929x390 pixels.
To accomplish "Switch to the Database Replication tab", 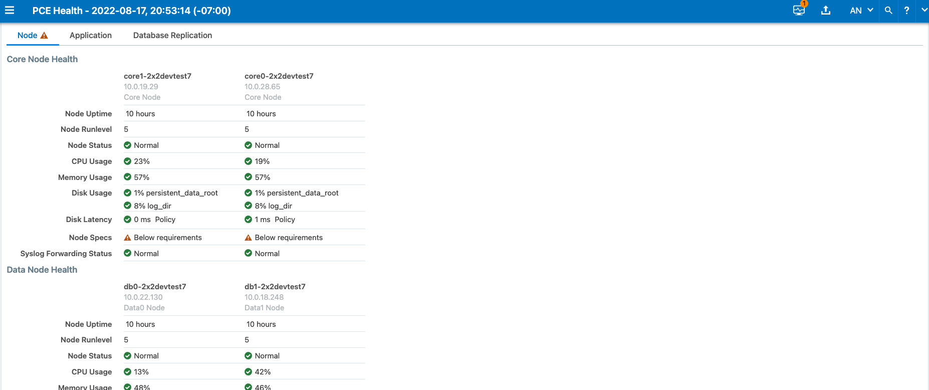I will pos(172,35).
